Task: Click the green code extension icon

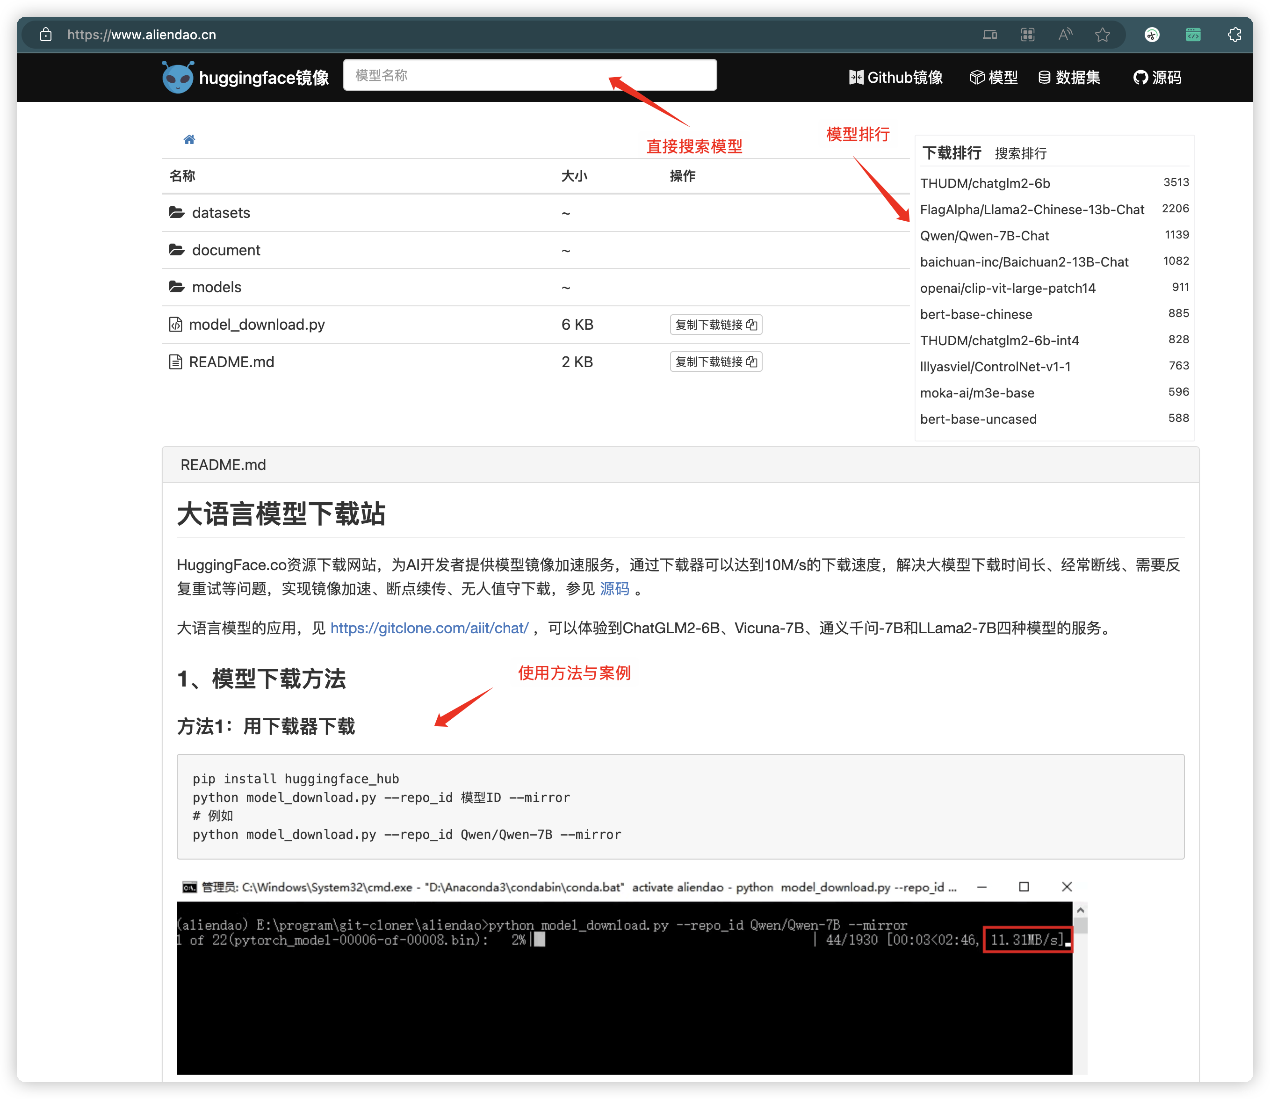Action: pos(1193,35)
